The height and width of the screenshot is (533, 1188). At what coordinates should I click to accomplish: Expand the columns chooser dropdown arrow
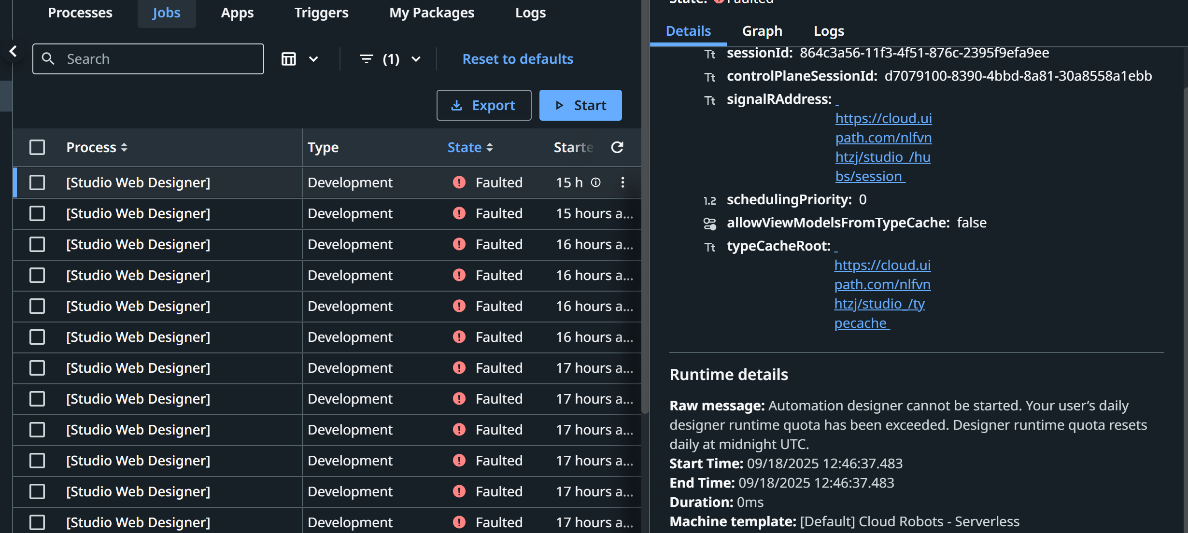(313, 59)
